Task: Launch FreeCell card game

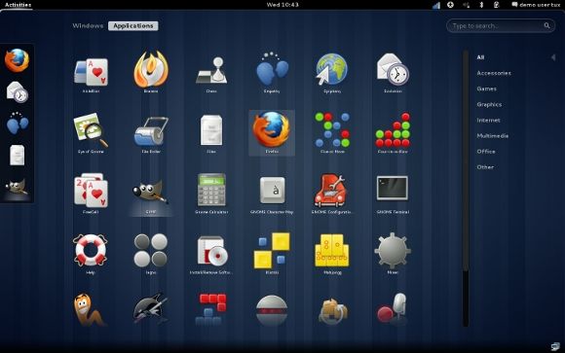Action: point(91,194)
